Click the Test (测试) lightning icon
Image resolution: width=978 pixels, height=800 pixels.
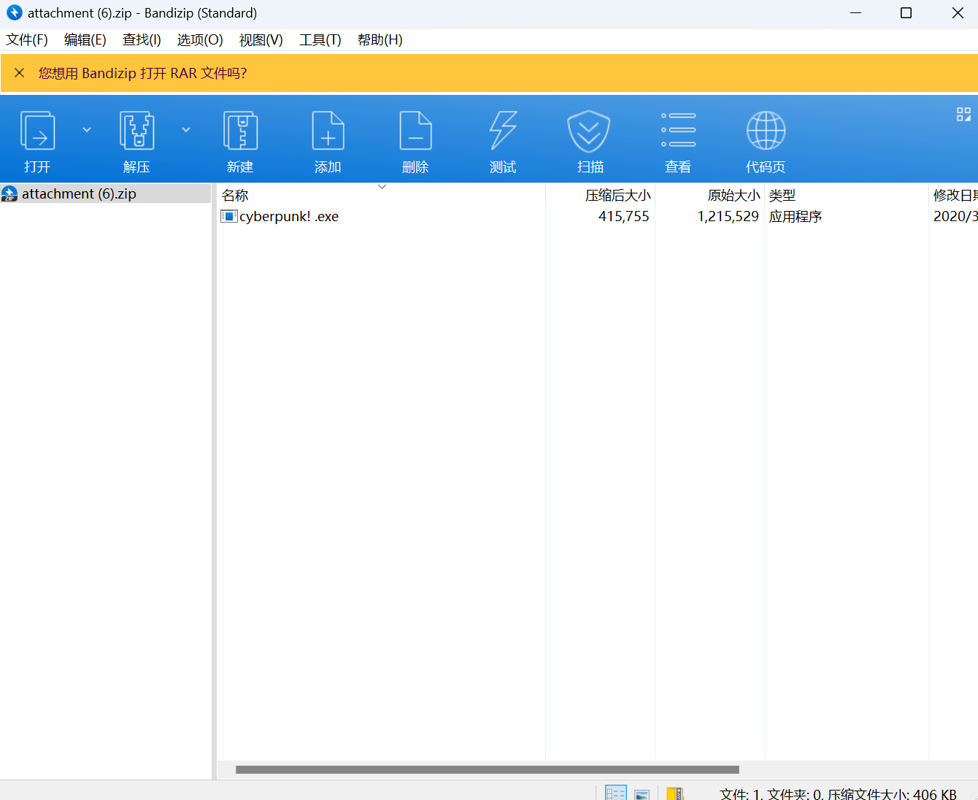pyautogui.click(x=503, y=131)
